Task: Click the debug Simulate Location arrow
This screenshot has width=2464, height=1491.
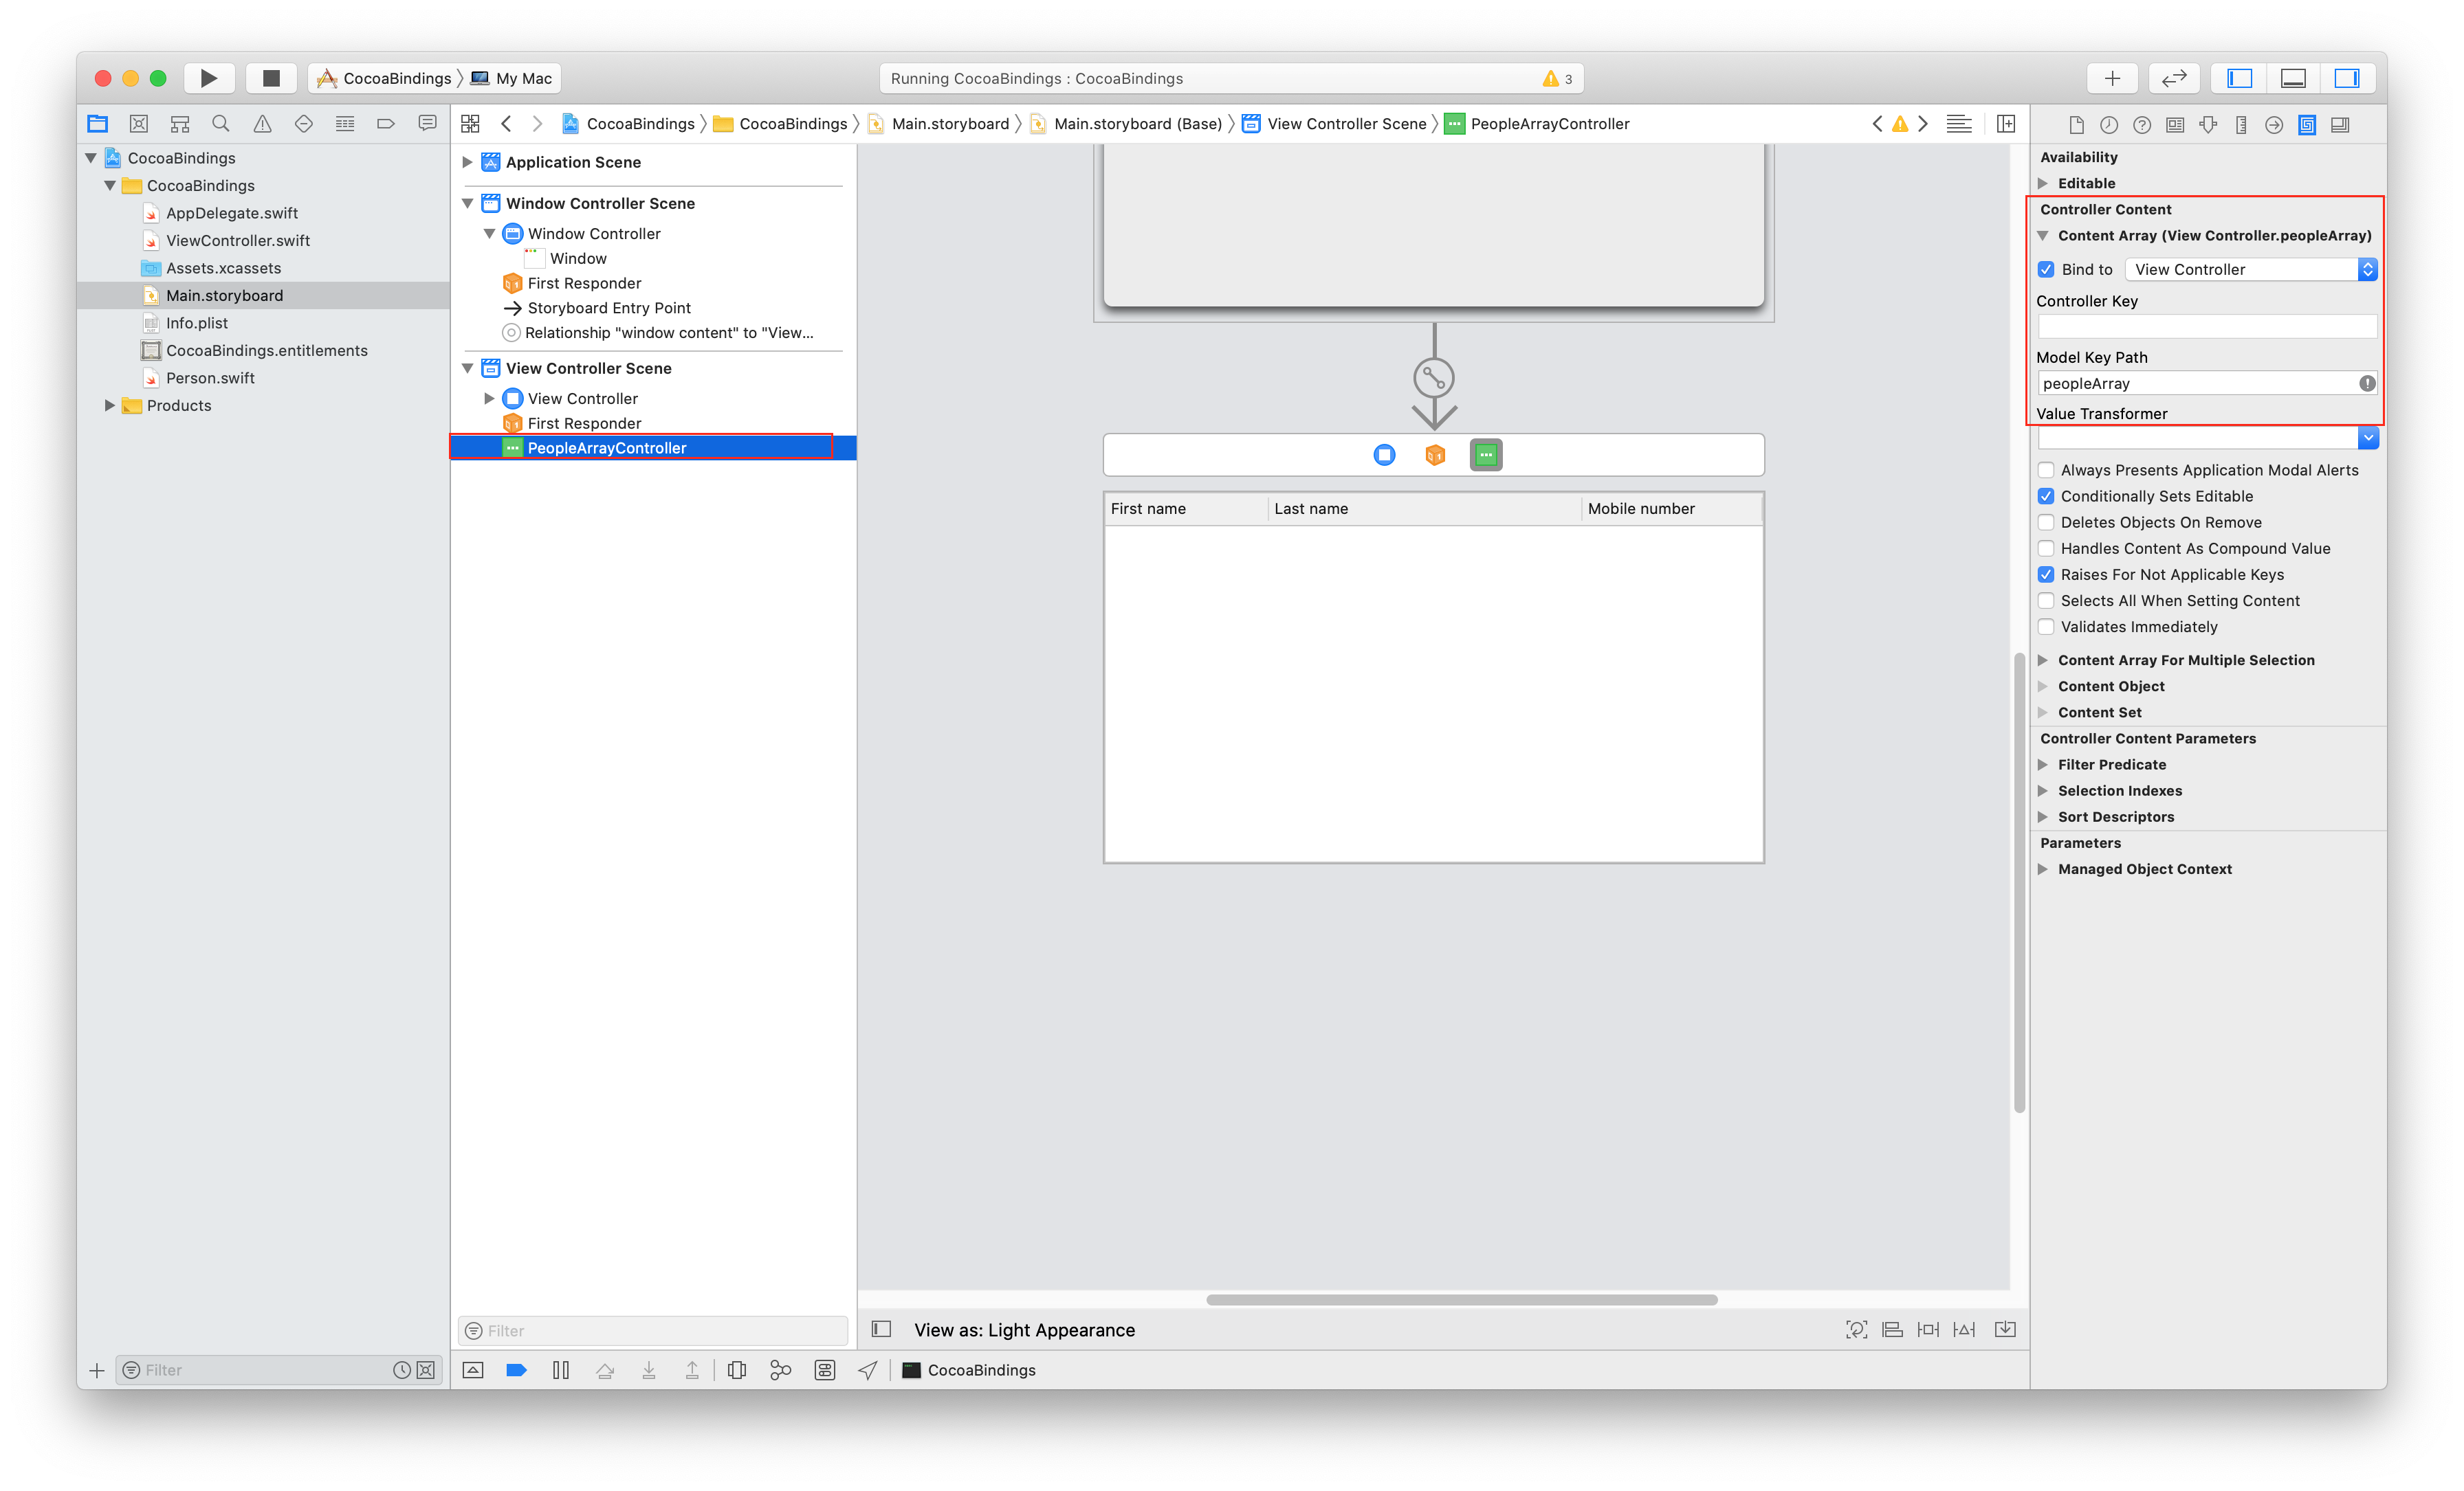Action: coord(868,1370)
